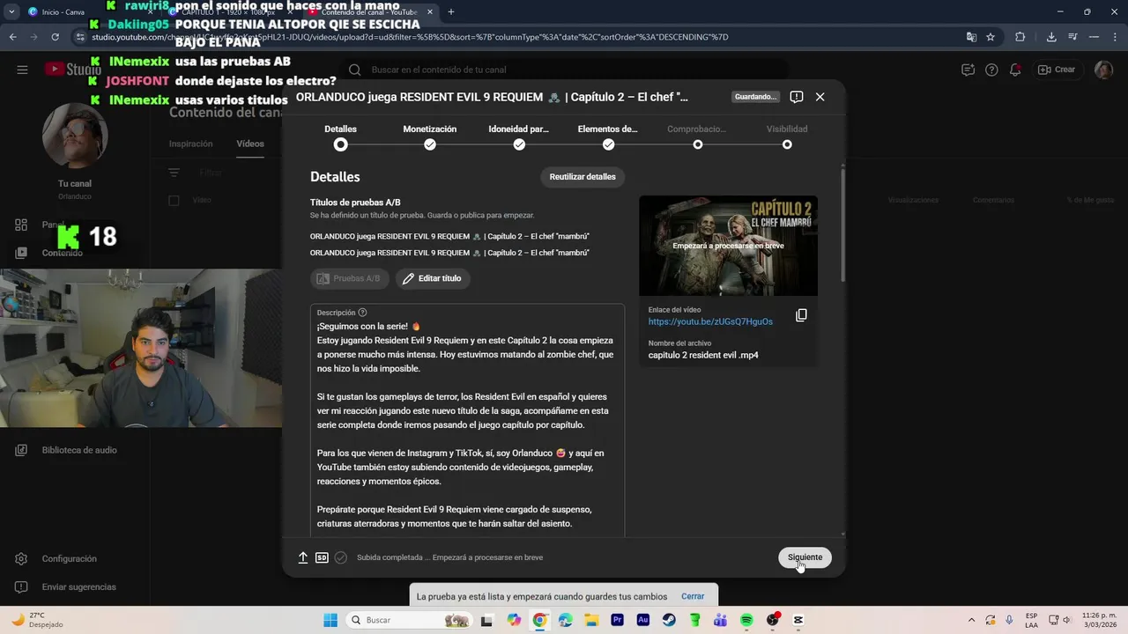The image size is (1128, 634).
Task: Go back with the browser back arrow
Action: [12, 37]
